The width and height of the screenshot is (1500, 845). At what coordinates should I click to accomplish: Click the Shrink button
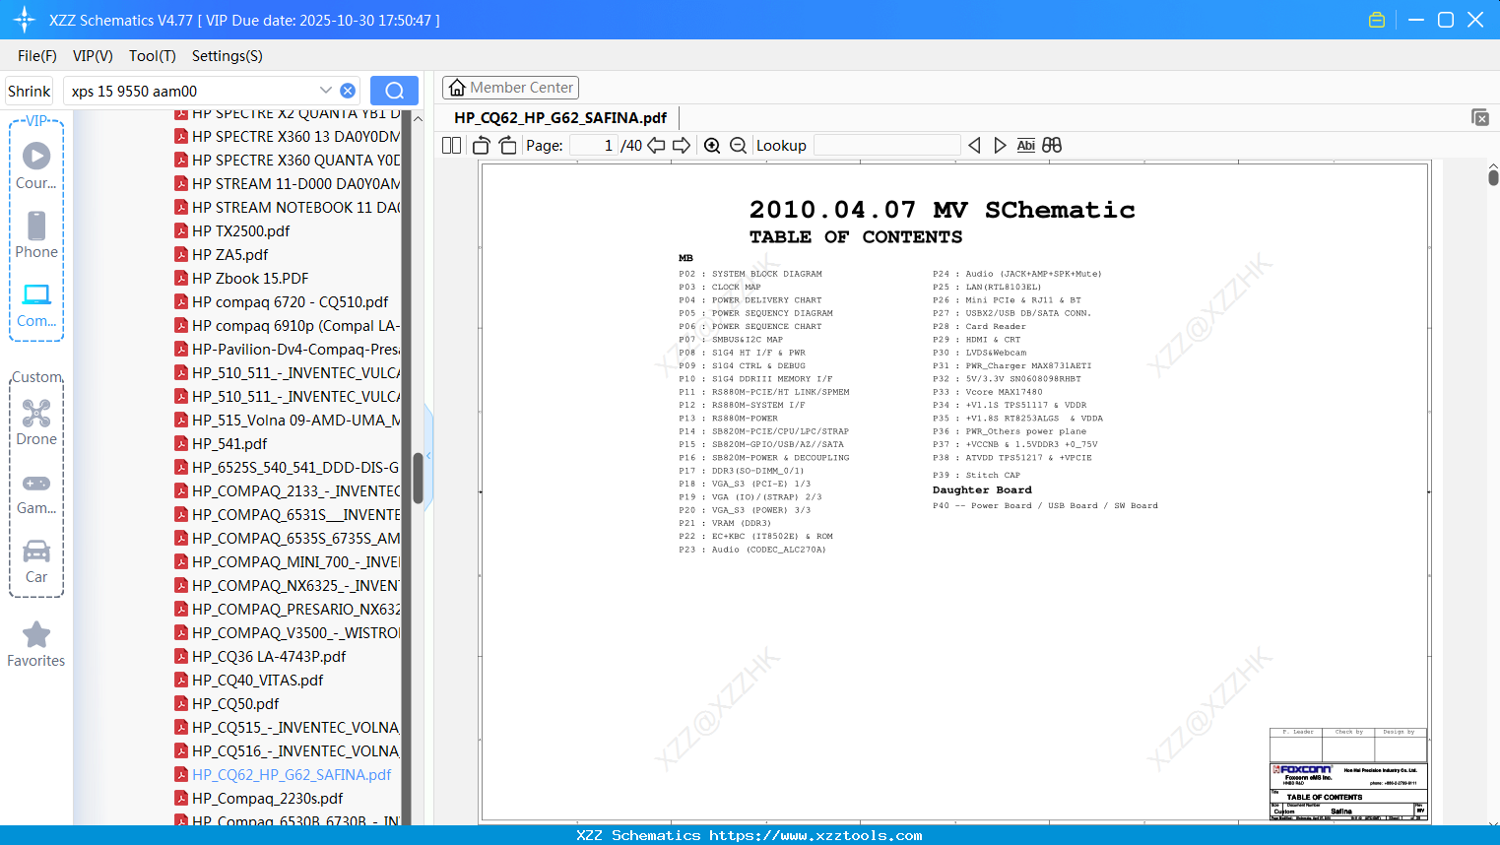point(29,91)
